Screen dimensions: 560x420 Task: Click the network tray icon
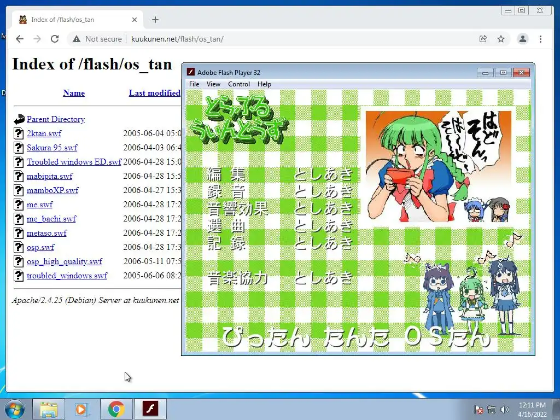[492, 410]
